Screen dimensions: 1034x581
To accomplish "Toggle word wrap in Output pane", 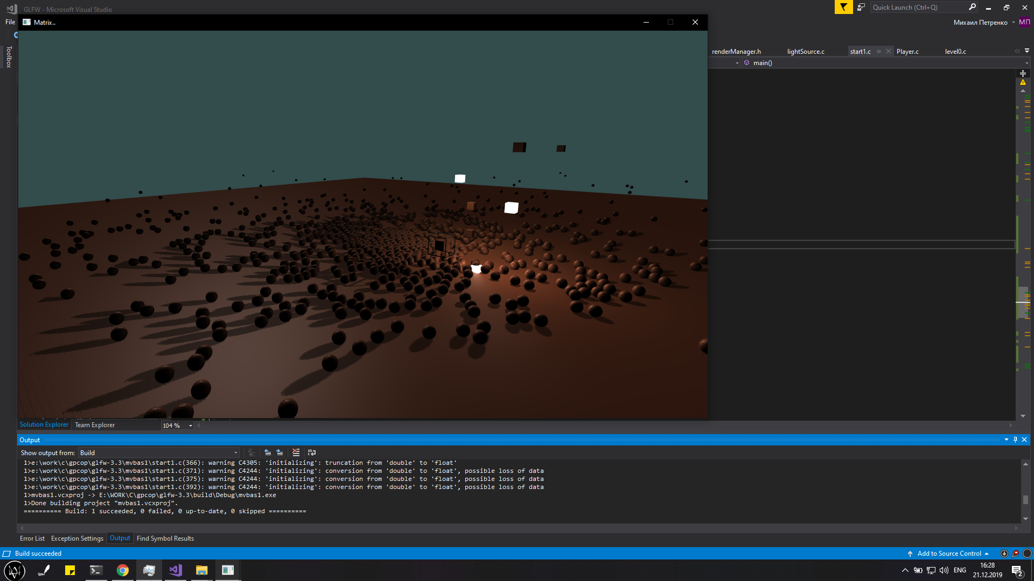I will pos(312,452).
